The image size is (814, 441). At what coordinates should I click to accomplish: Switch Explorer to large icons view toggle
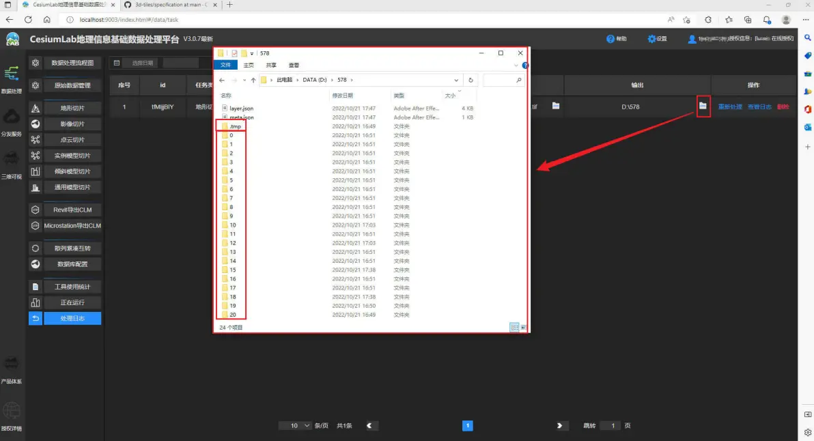click(523, 328)
